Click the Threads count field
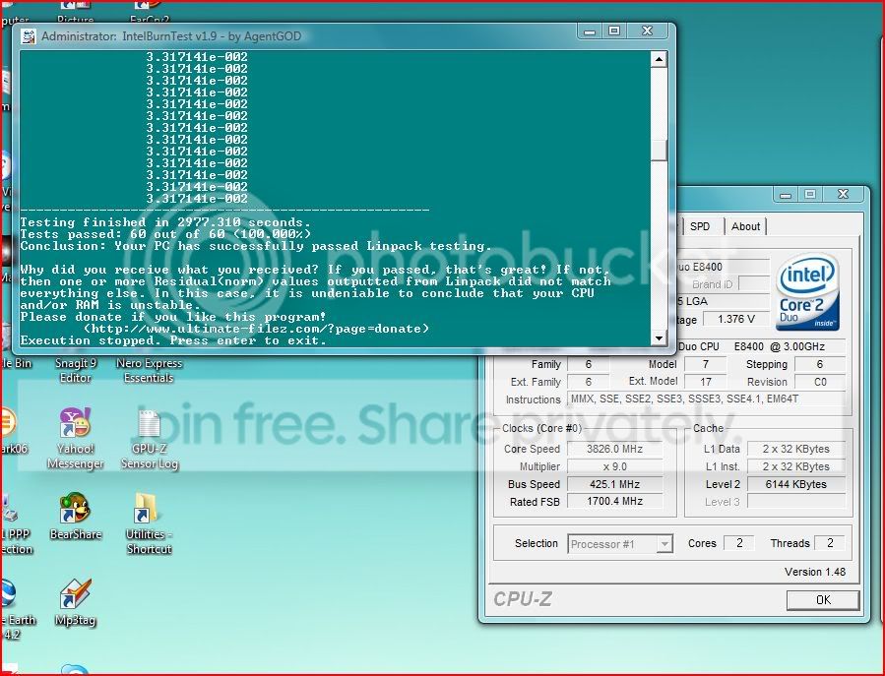 pos(830,543)
